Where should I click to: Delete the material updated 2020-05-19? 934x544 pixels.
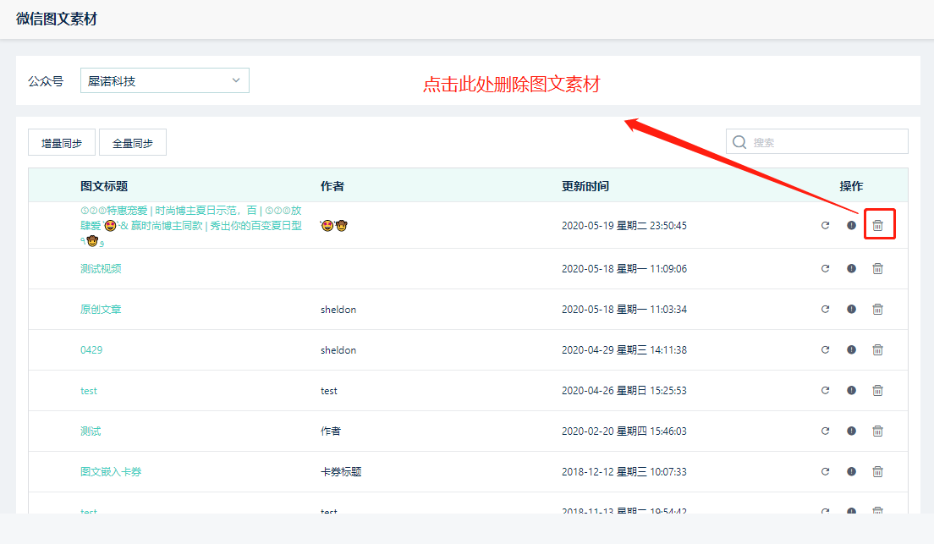(x=877, y=225)
